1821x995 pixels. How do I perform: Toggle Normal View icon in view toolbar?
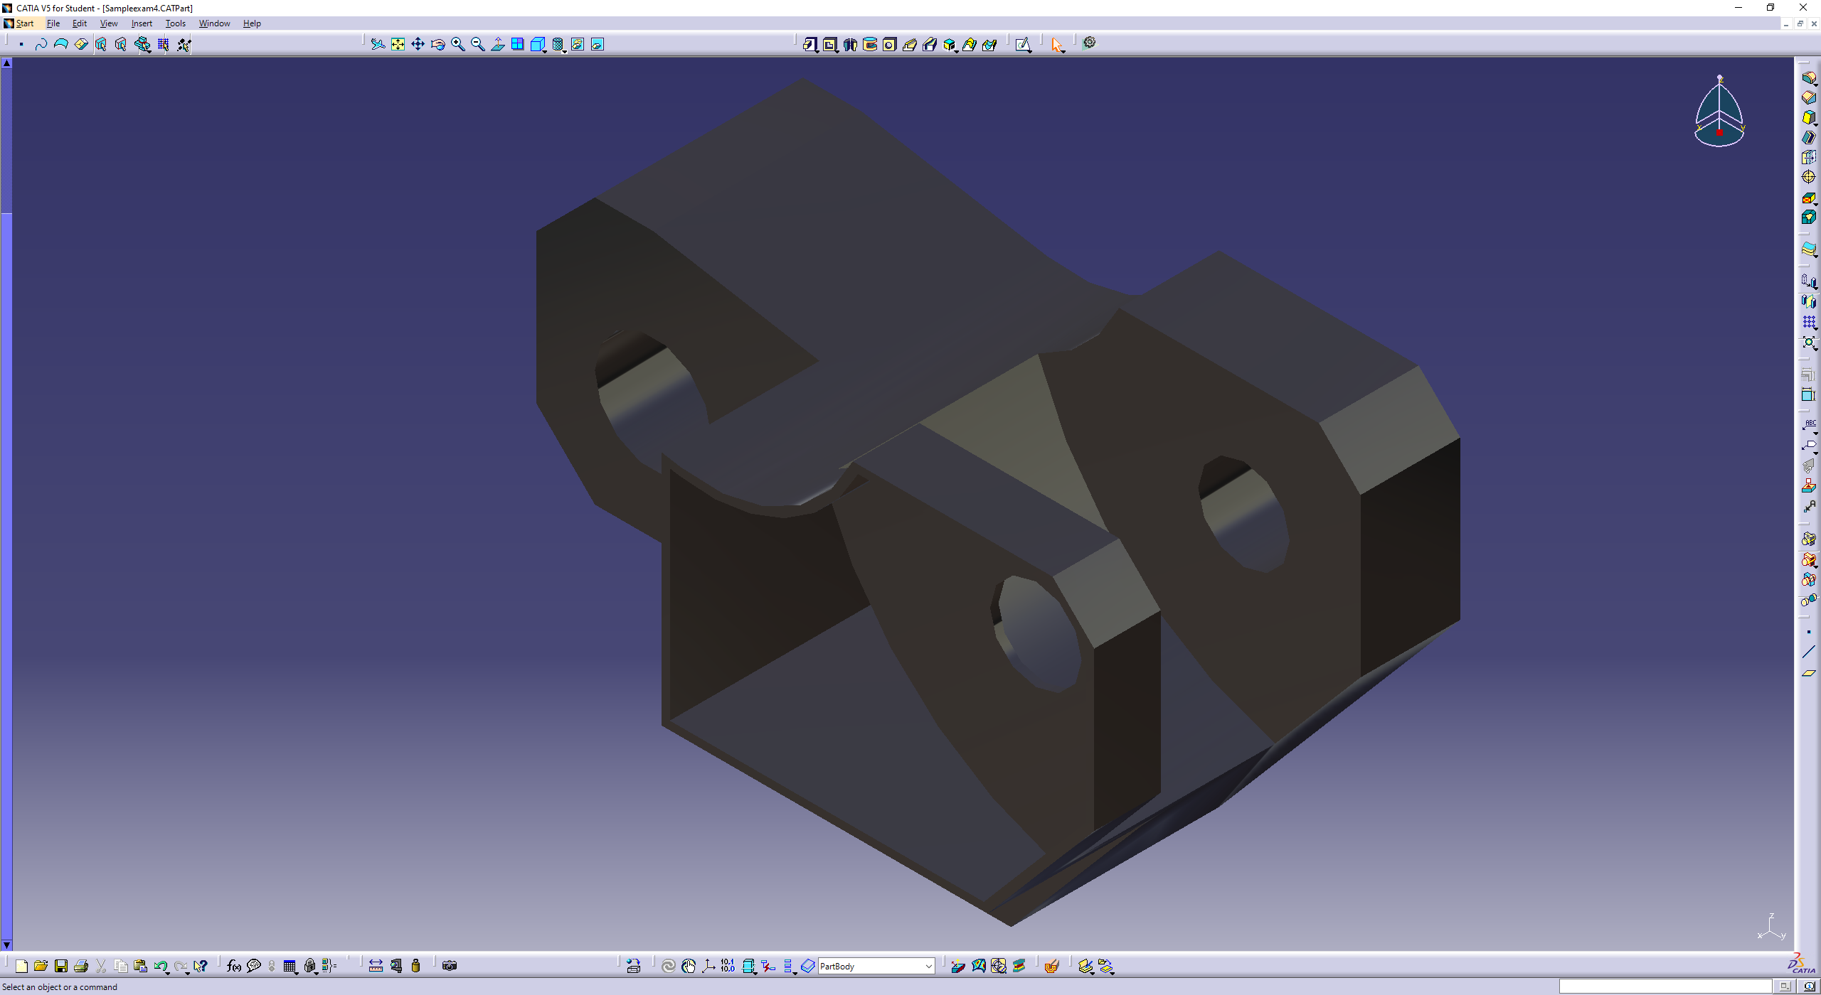pyautogui.click(x=497, y=45)
